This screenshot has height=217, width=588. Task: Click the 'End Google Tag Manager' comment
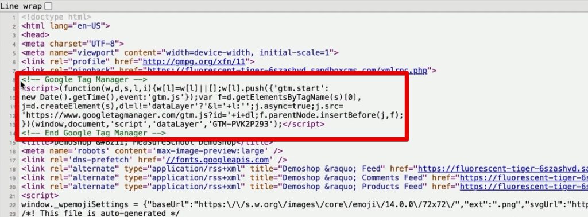pos(94,133)
